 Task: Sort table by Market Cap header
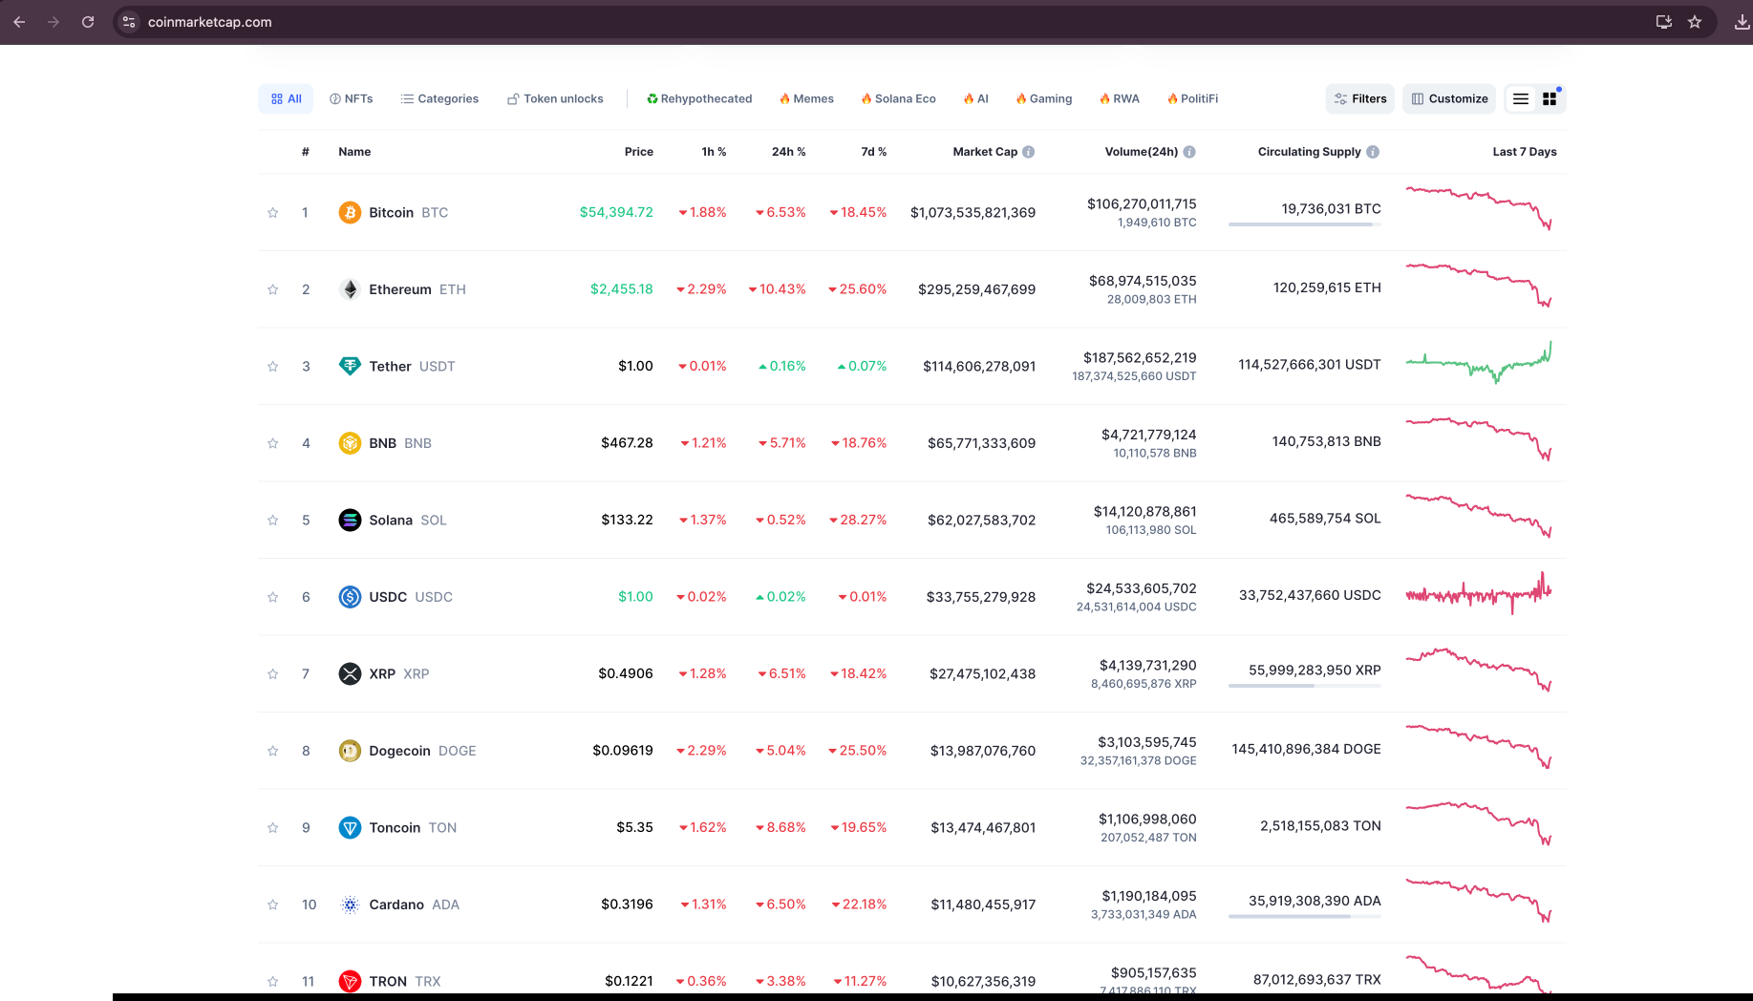[x=985, y=152]
